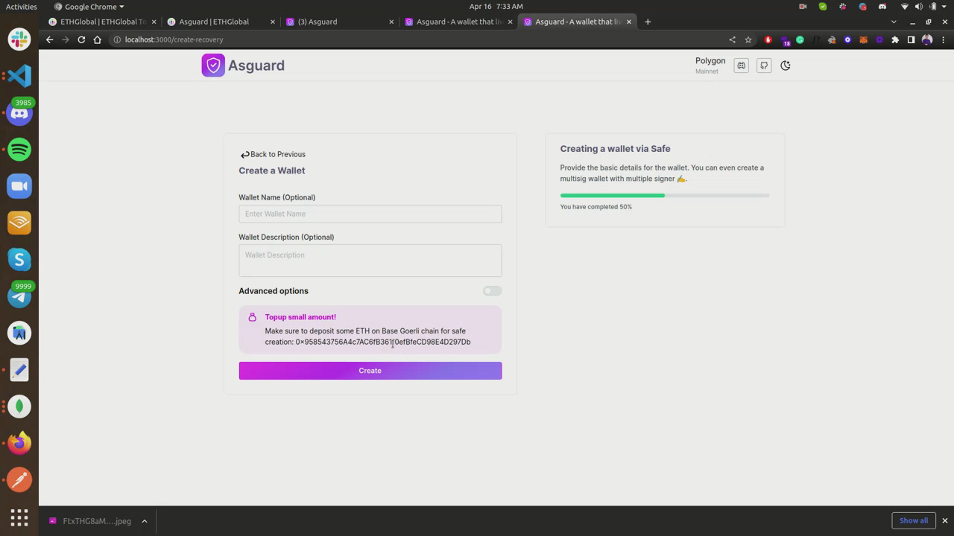The width and height of the screenshot is (954, 536).
Task: Click the 50% completion progress bar
Action: tap(665, 196)
